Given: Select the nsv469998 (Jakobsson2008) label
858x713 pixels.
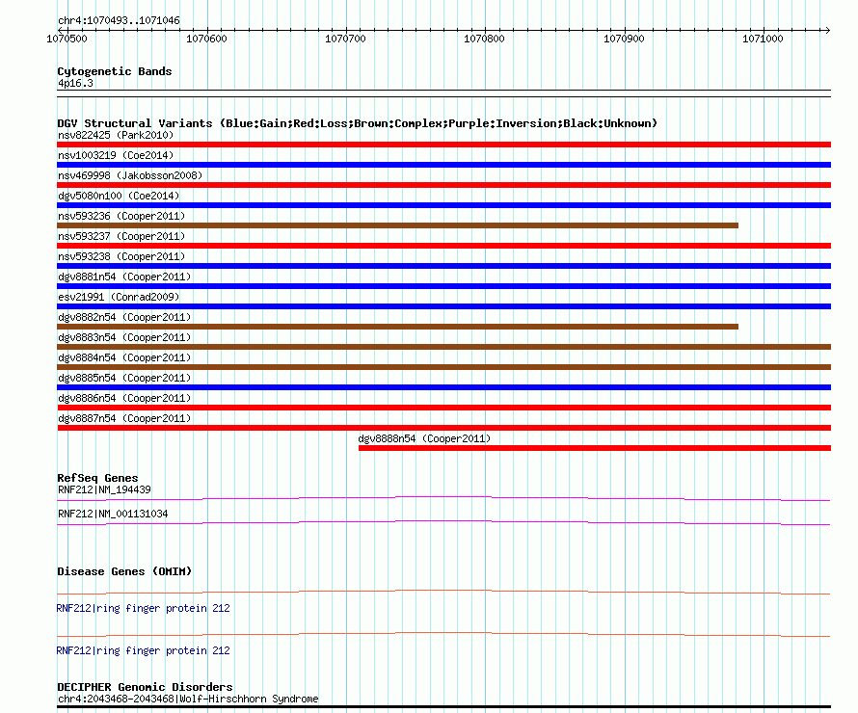Looking at the screenshot, I should tap(130, 175).
